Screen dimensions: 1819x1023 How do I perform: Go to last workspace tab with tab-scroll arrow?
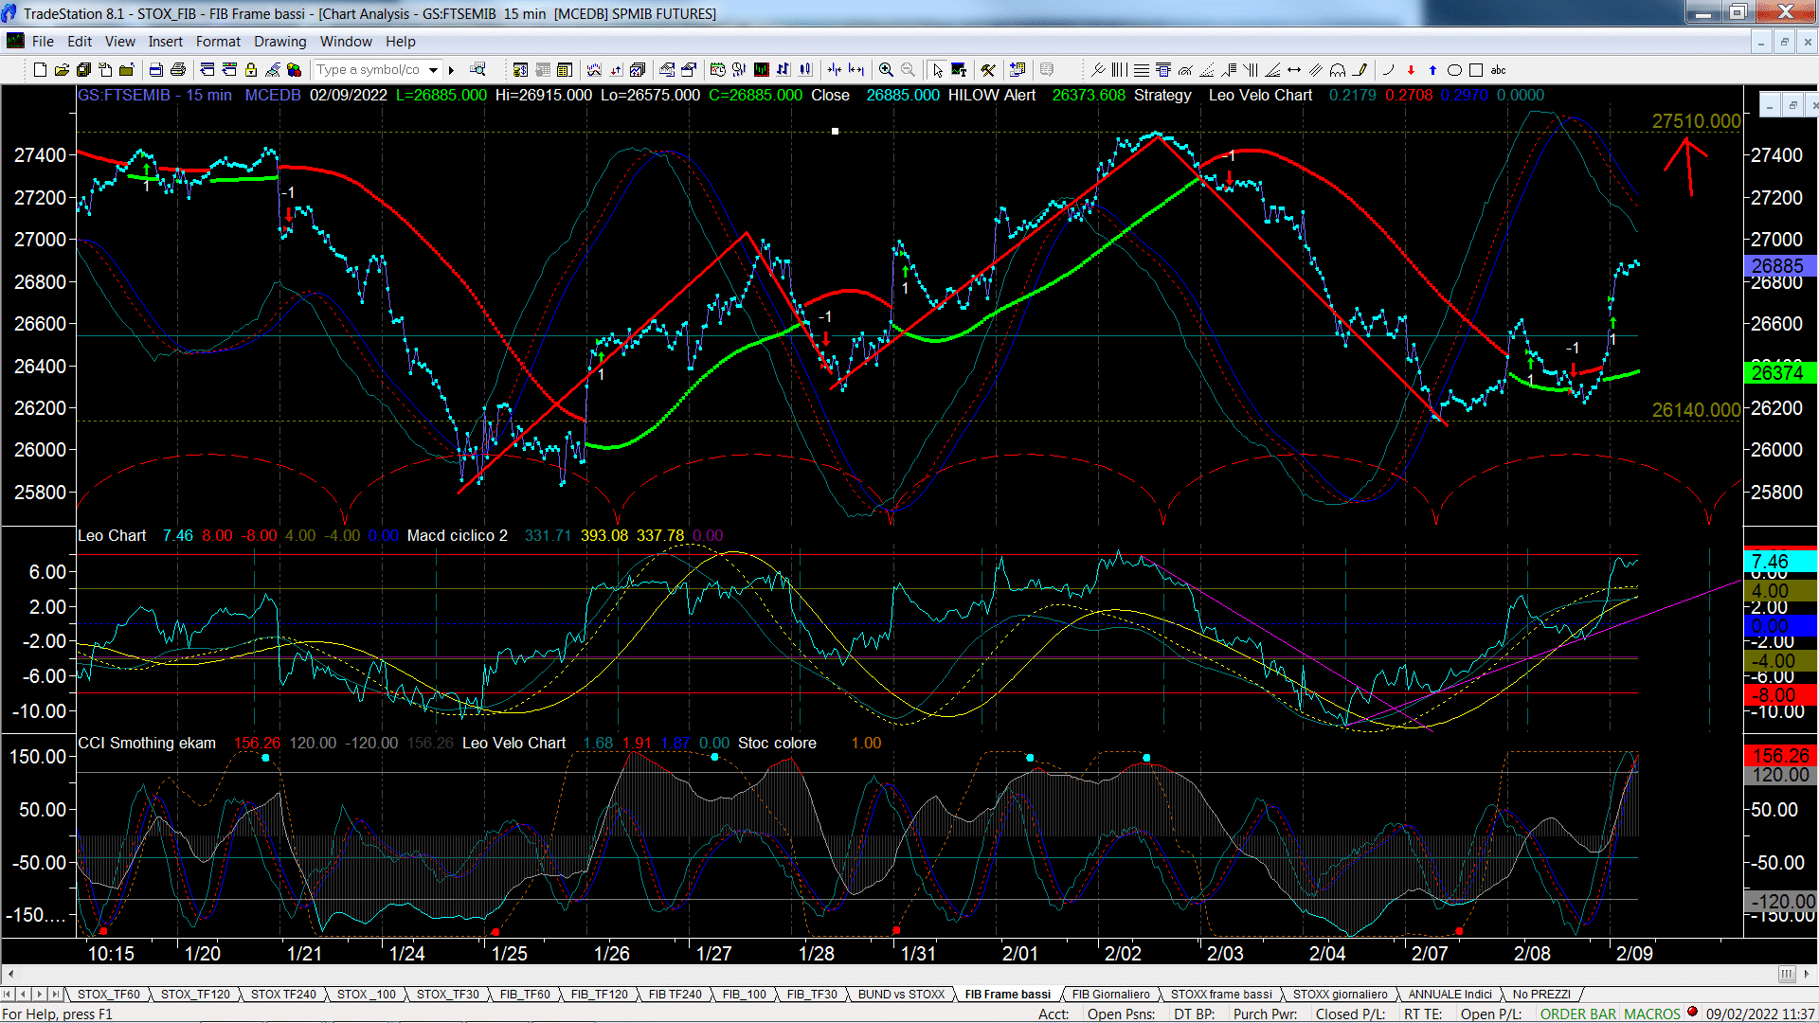point(56,995)
